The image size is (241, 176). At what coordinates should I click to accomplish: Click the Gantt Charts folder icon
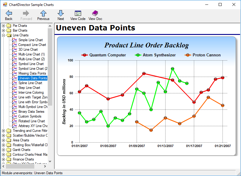[9, 150]
